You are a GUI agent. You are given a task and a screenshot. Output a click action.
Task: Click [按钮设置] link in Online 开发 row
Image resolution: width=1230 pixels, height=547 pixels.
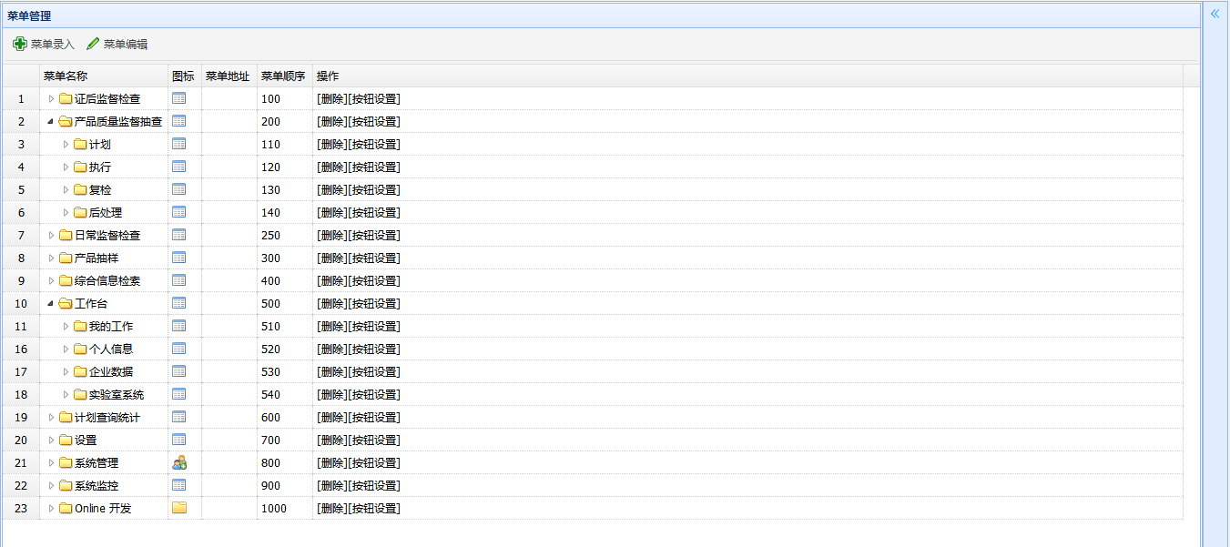(x=374, y=508)
